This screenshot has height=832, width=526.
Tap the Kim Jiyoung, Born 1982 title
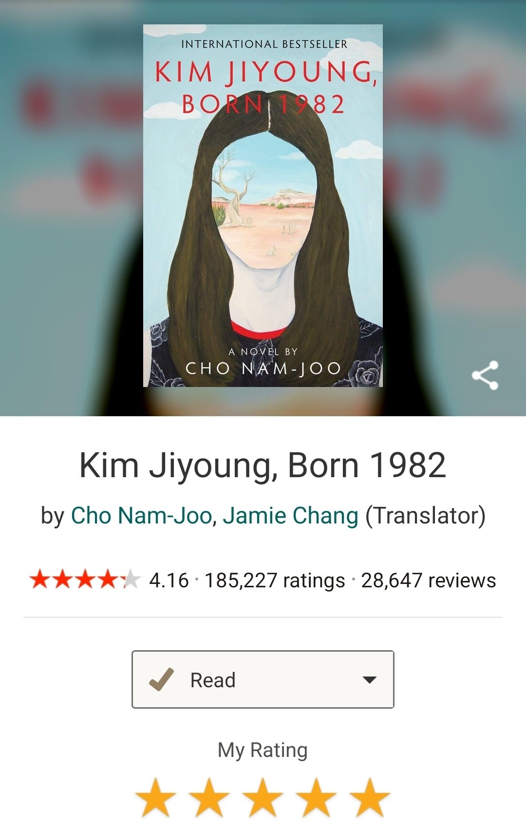tap(263, 465)
